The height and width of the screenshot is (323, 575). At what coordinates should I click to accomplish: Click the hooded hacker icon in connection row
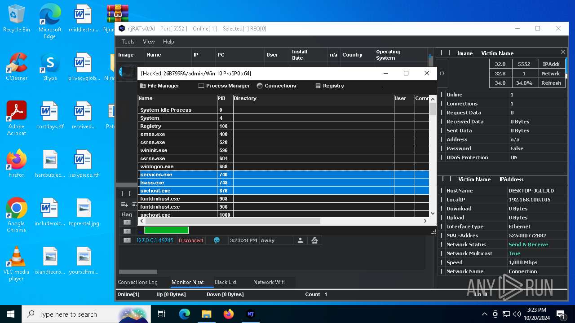point(314,240)
